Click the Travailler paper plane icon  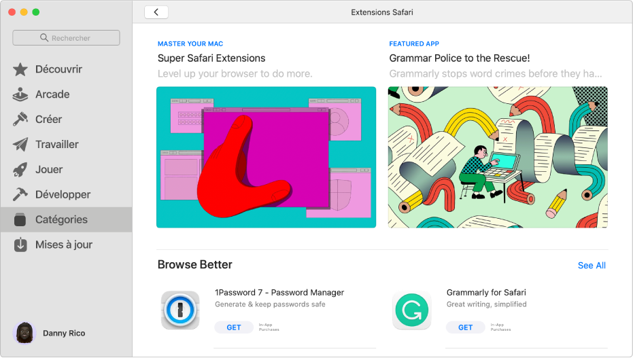(x=20, y=144)
